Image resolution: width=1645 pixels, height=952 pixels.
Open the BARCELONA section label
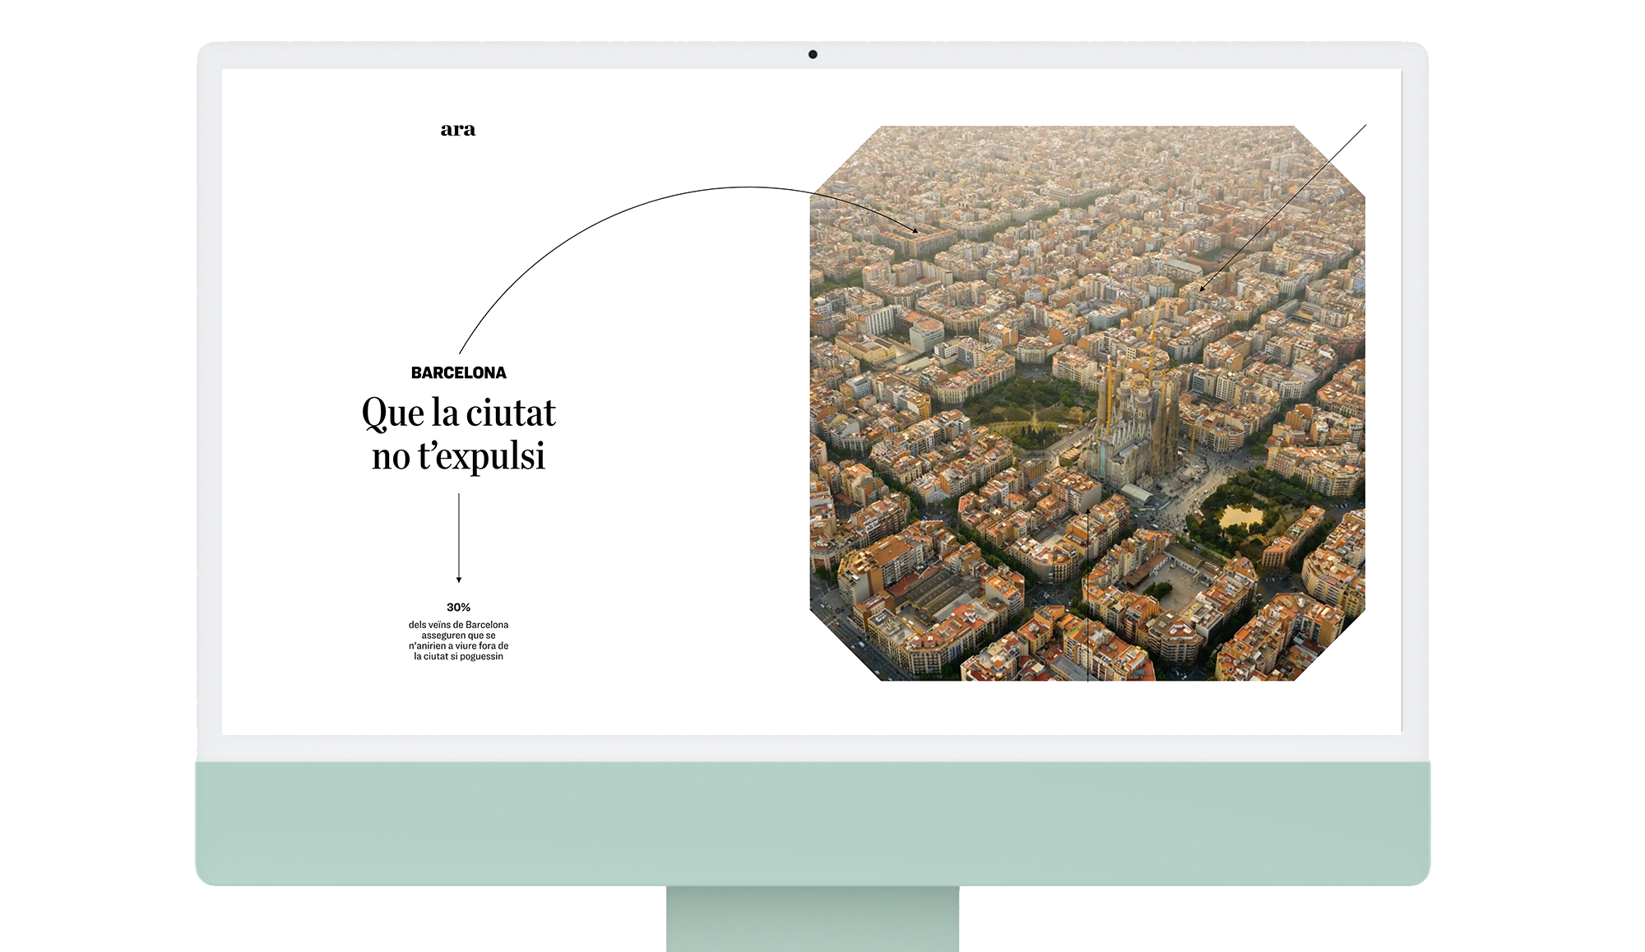coord(458,372)
